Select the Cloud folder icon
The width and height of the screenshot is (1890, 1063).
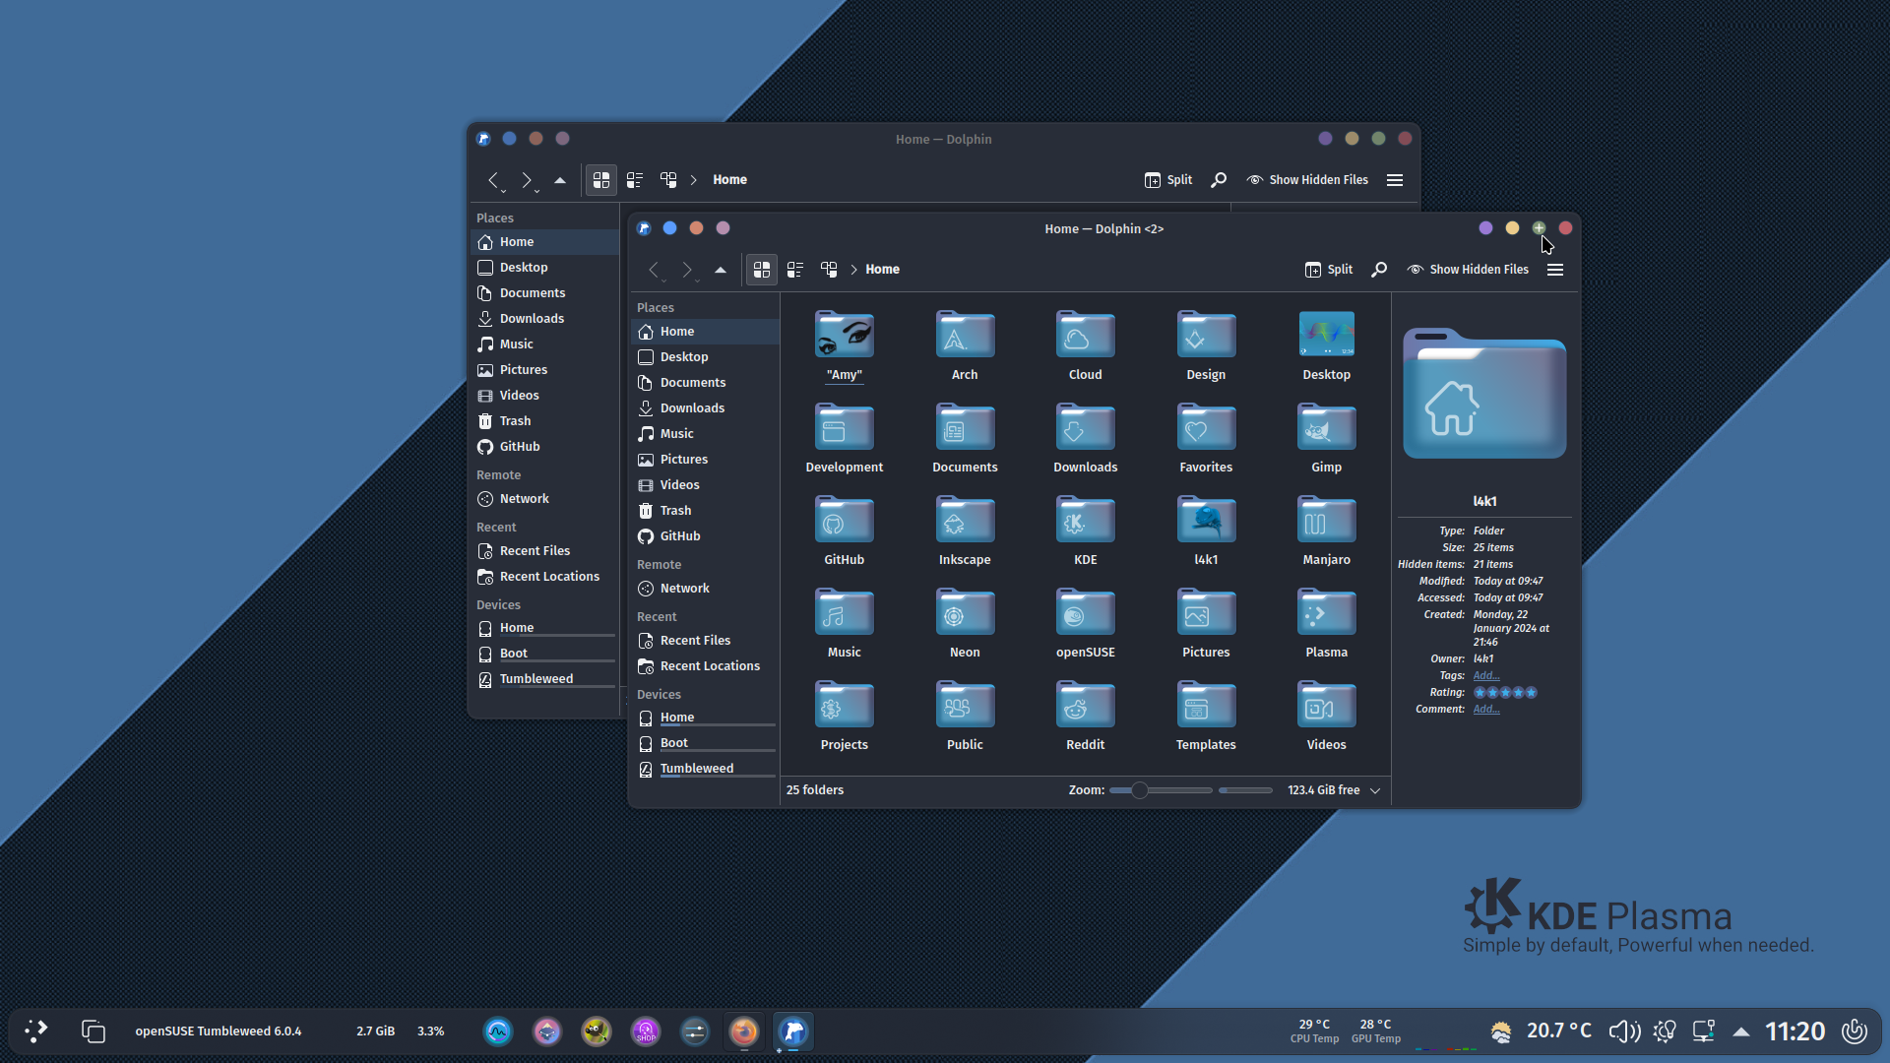1086,336
